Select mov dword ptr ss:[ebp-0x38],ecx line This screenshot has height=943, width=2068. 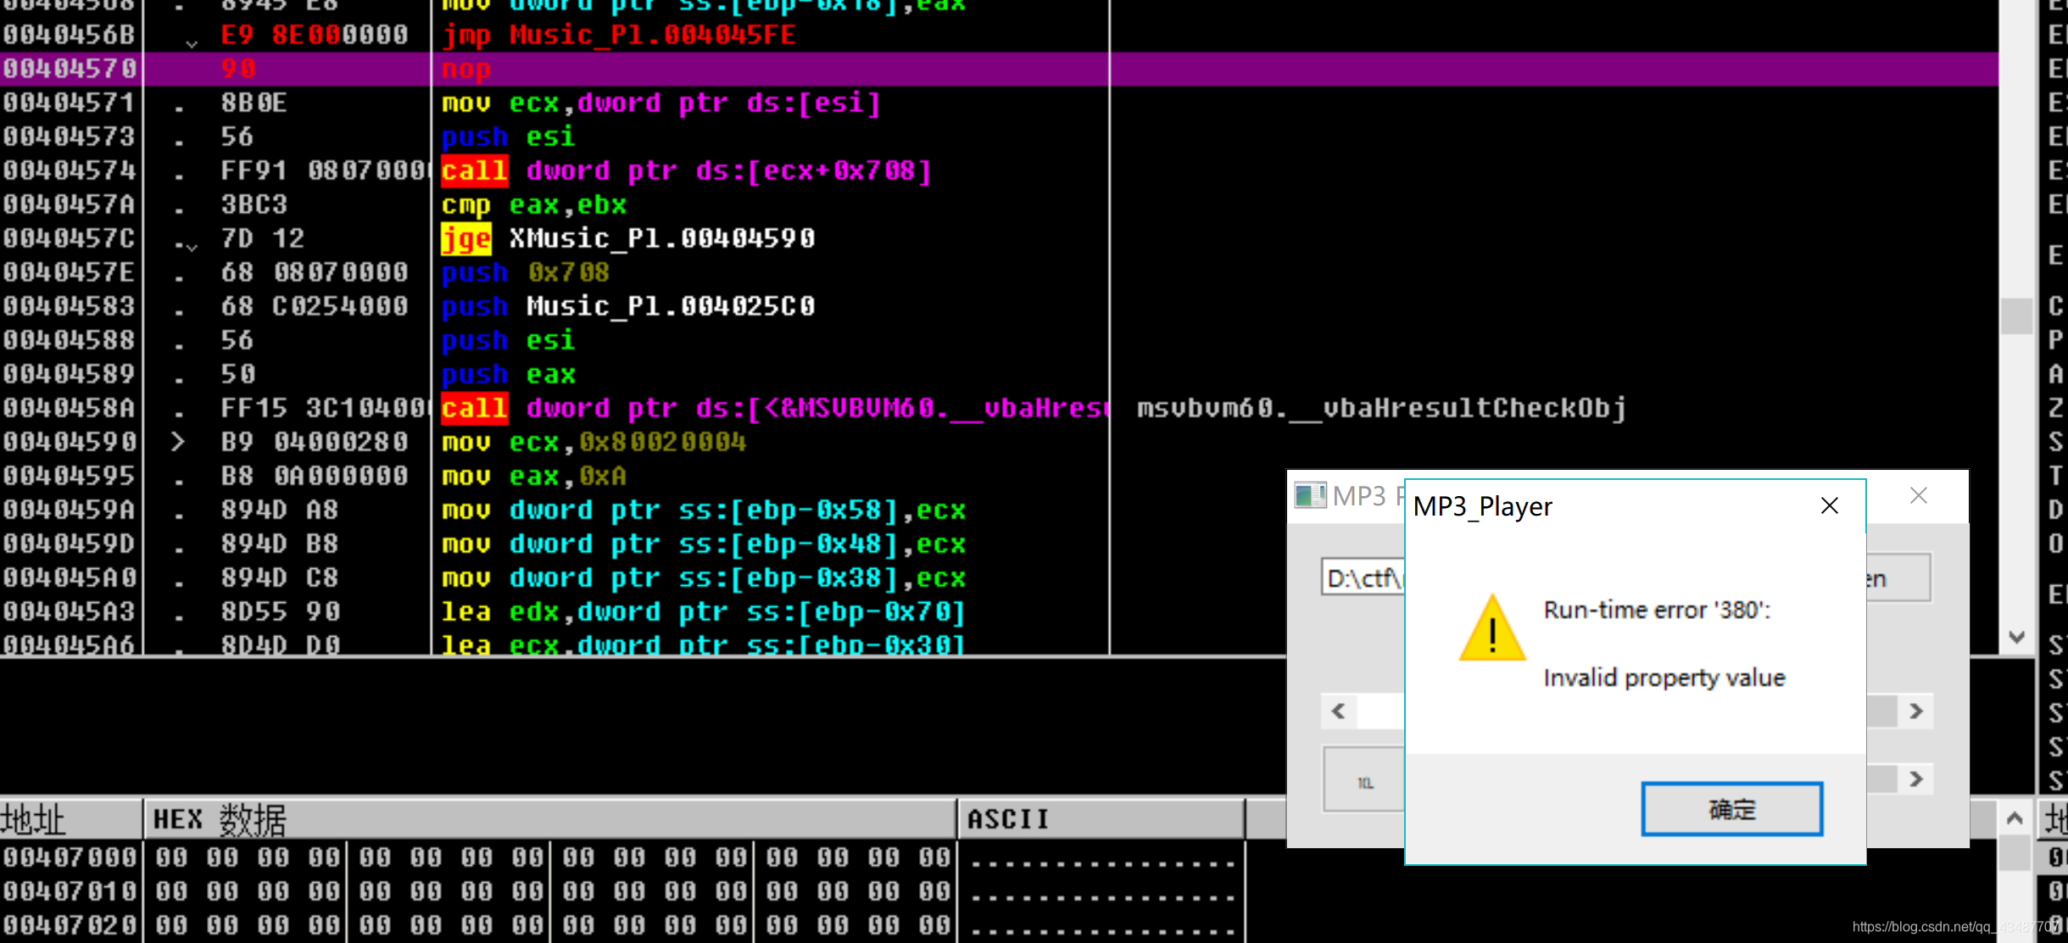[x=704, y=578]
